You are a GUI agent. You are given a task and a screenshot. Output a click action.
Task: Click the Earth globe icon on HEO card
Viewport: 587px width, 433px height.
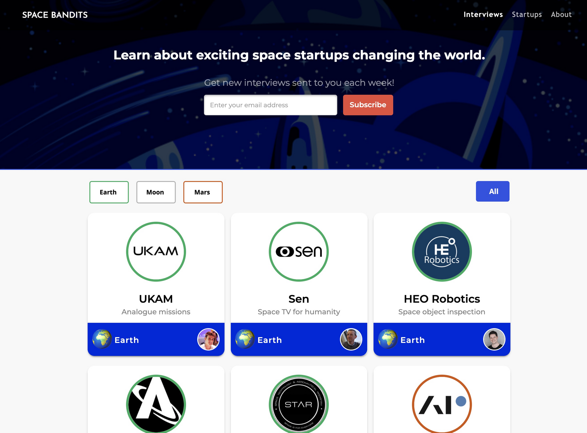(388, 339)
